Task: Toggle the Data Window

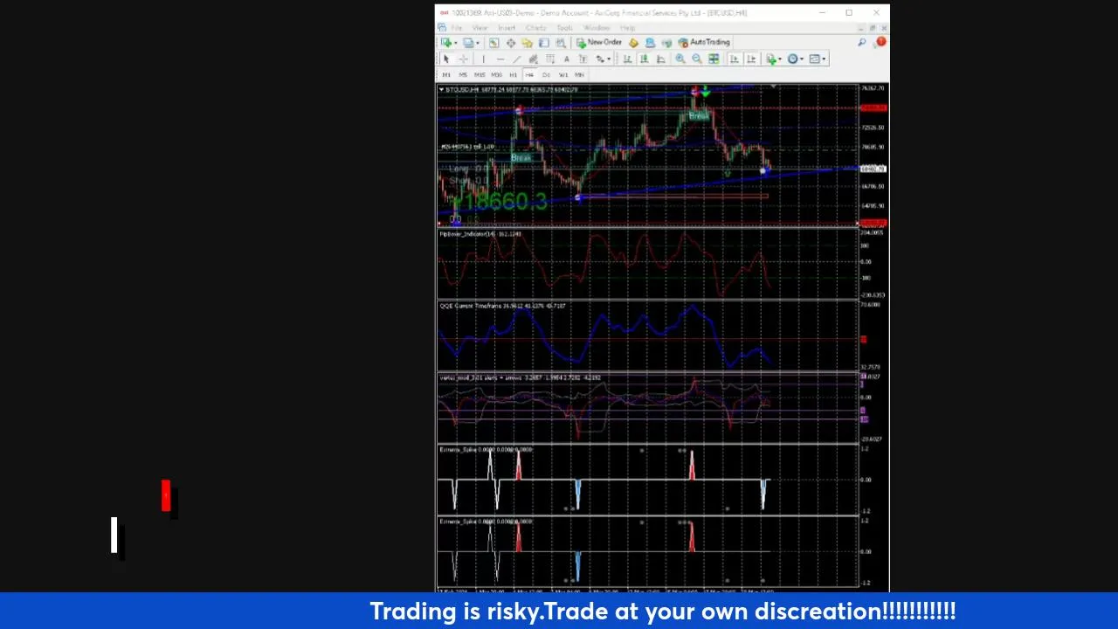Action: 511,42
